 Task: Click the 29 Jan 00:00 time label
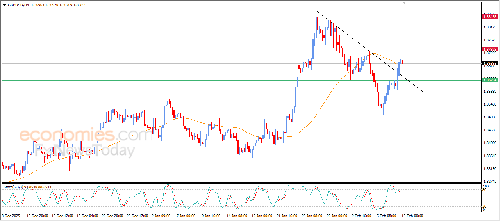pos(337,216)
